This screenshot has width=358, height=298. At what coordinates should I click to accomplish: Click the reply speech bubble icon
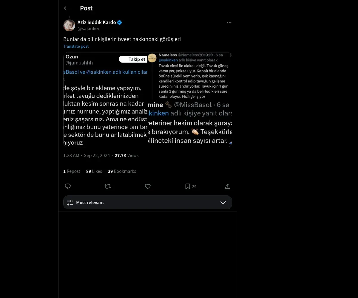pyautogui.click(x=68, y=186)
